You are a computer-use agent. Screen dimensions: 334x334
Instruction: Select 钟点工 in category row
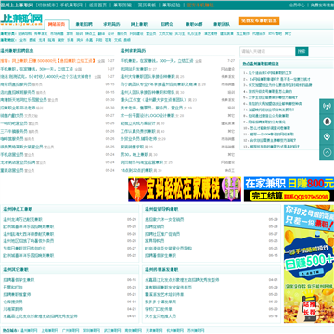tap(90, 33)
